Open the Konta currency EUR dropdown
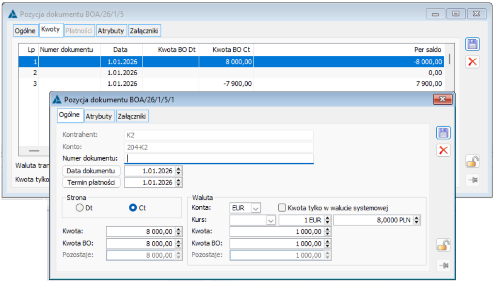This screenshot has height=281, width=495. pyautogui.click(x=255, y=208)
